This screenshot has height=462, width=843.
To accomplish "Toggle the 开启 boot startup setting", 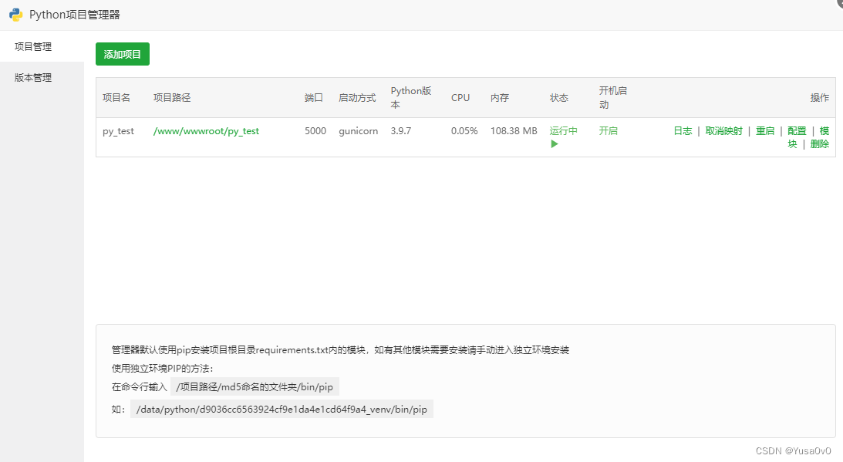I will point(608,131).
